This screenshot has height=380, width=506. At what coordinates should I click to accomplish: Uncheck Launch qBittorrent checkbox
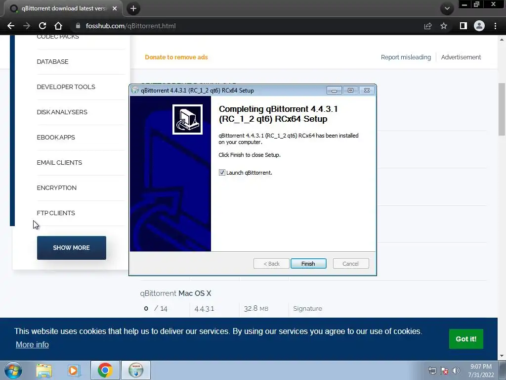pyautogui.click(x=222, y=173)
